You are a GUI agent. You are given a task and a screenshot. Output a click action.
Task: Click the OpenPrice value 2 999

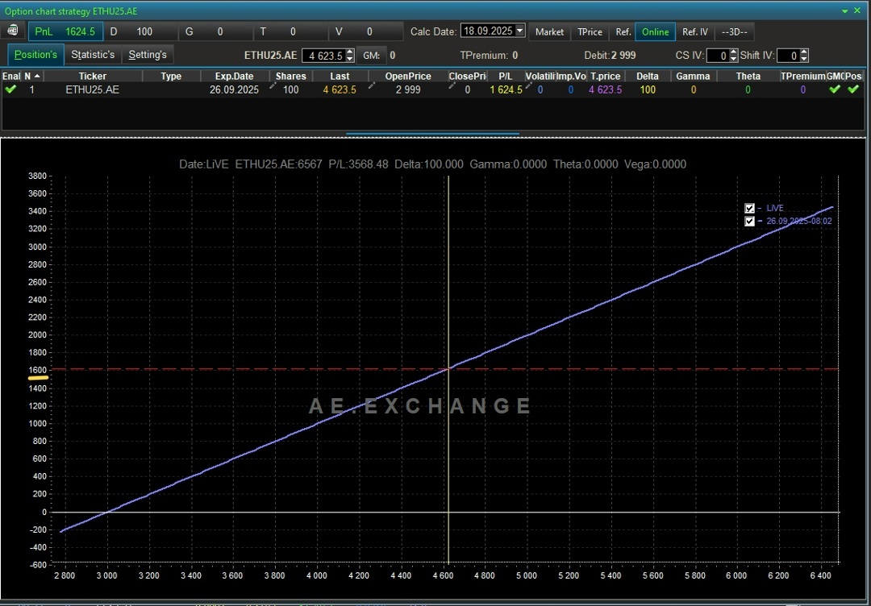pyautogui.click(x=408, y=90)
